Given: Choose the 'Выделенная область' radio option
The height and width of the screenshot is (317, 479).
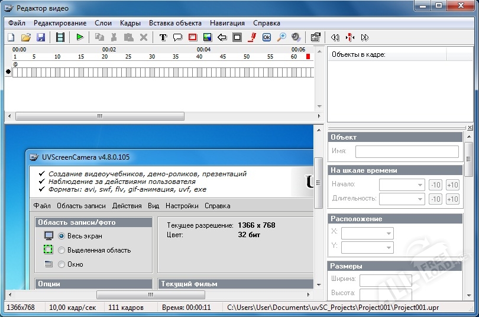Looking at the screenshot, I should (62, 250).
